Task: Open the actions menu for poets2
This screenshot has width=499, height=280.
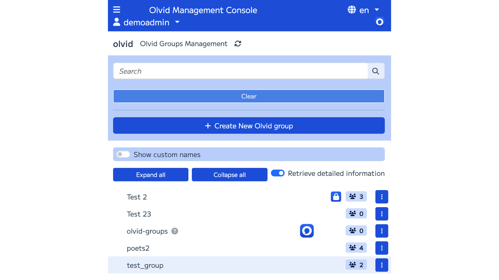Action: (382, 248)
